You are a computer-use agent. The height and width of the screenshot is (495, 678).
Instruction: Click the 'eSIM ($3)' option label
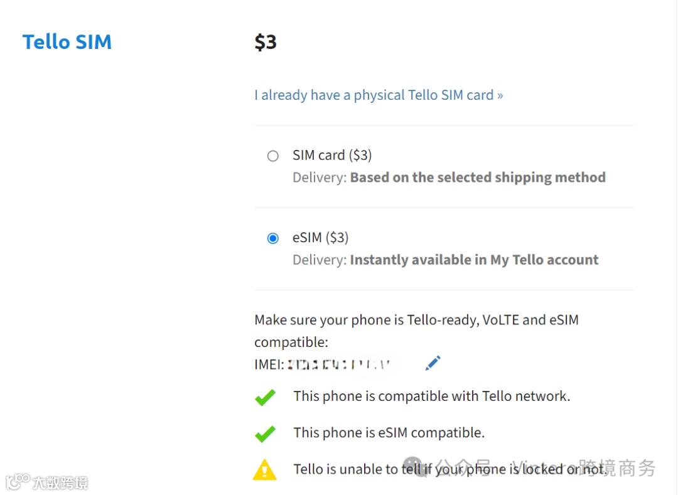click(320, 238)
